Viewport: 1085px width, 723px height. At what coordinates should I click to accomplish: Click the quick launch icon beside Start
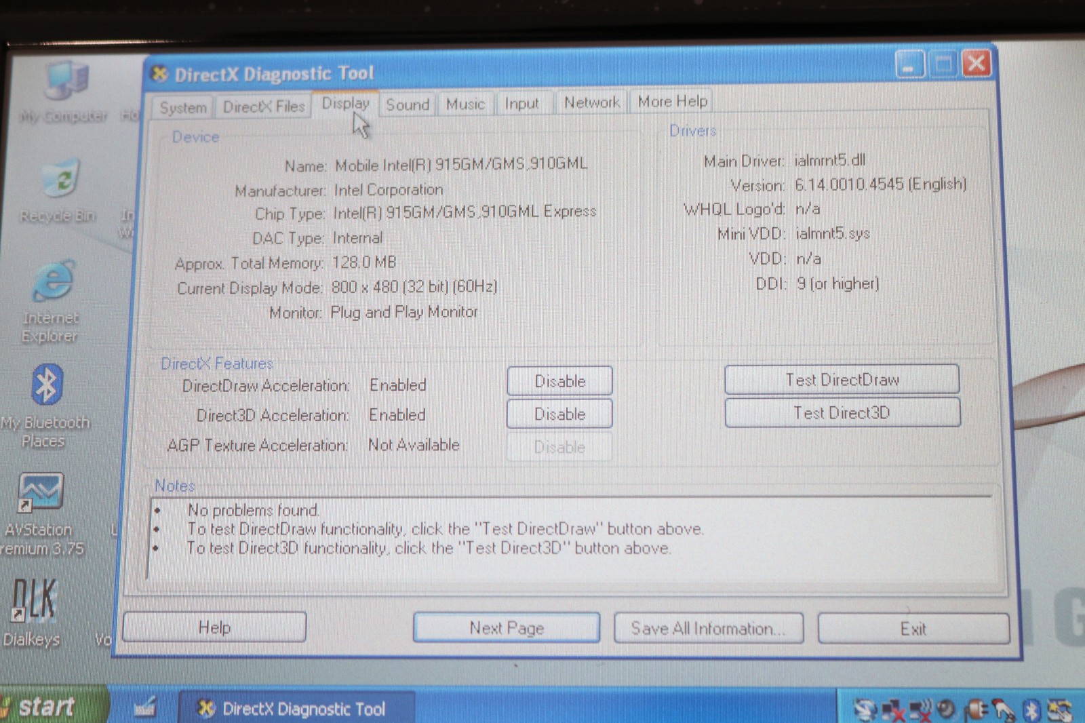click(145, 709)
